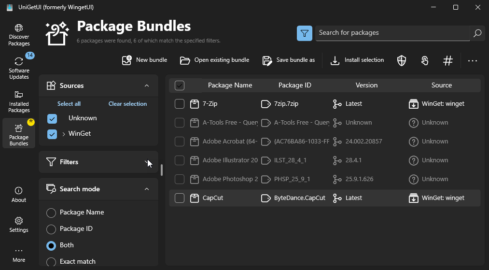Click the search magnifier icon
Image resolution: width=489 pixels, height=270 pixels.
[477, 33]
